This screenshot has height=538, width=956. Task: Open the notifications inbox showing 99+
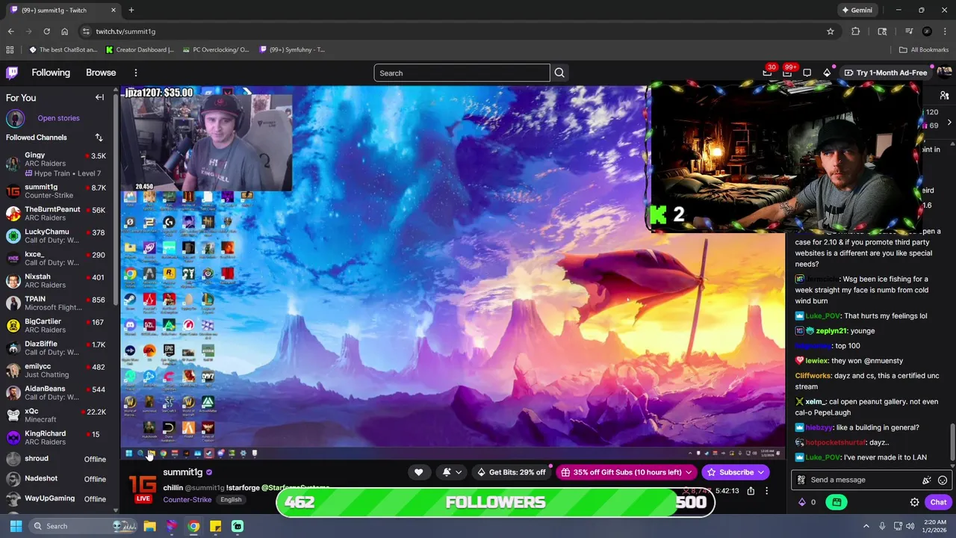(787, 72)
